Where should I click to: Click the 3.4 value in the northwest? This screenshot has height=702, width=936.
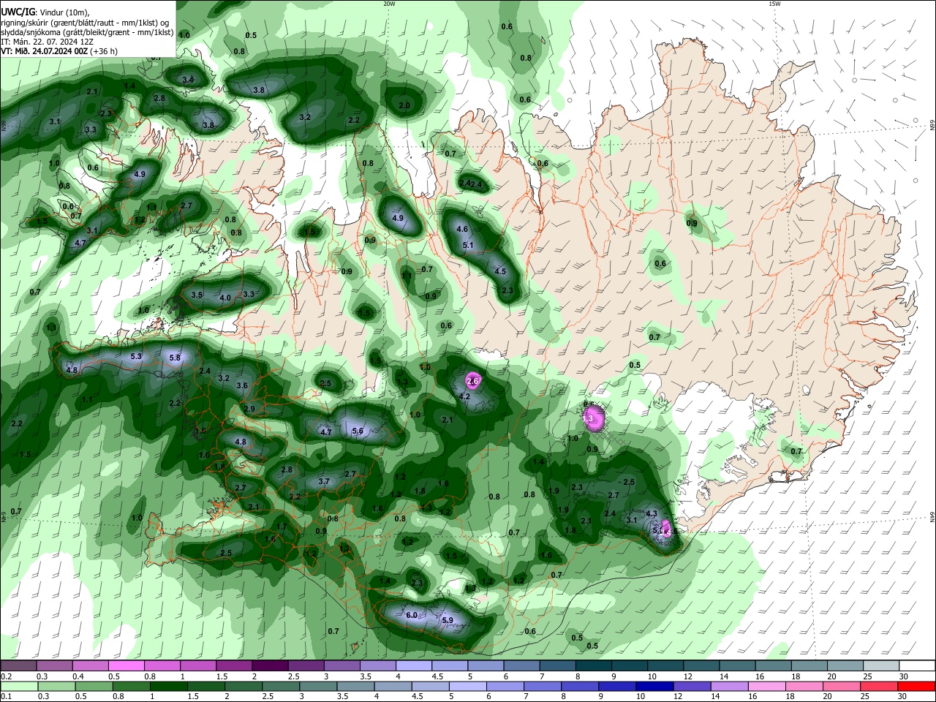[x=188, y=79]
